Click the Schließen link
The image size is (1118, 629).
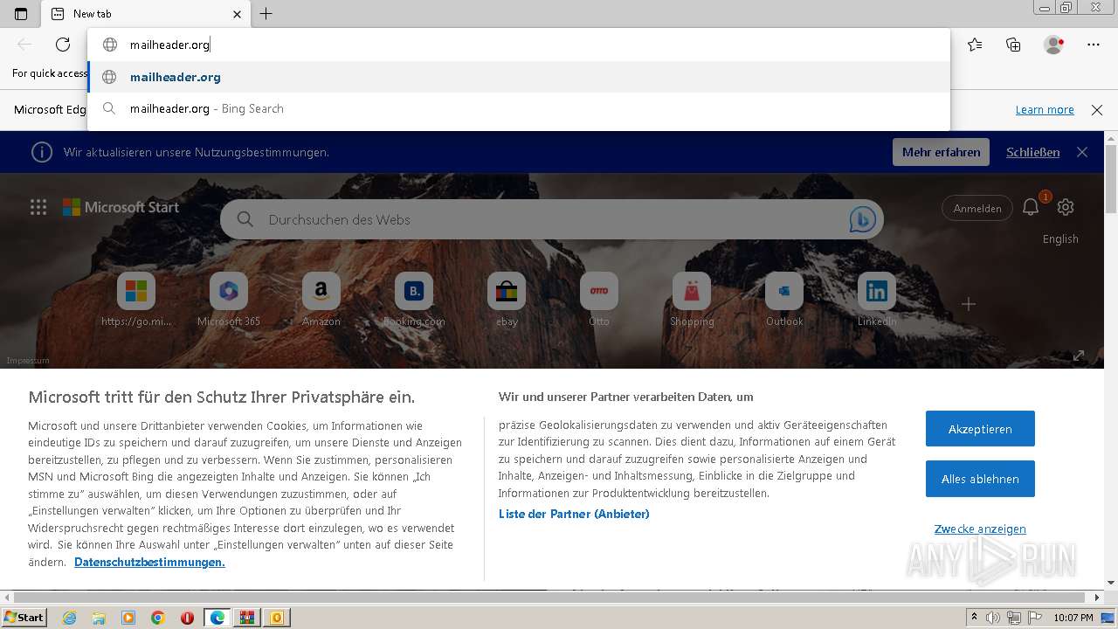point(1032,152)
